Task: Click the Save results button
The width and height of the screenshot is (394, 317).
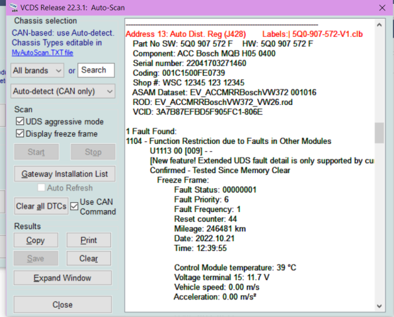Action: pos(36,258)
